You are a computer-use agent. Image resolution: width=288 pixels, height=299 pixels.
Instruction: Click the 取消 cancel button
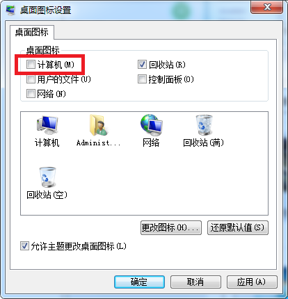click(x=195, y=282)
